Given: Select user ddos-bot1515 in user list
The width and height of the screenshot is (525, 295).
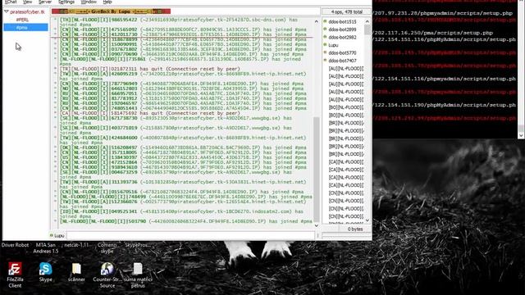Looking at the screenshot, I should tap(342, 22).
